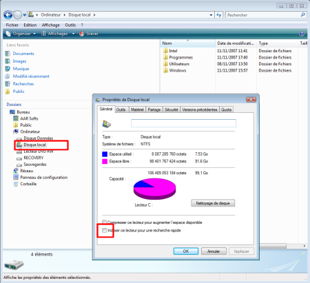Click the search magnifier icon
This screenshot has width=310, height=283.
tap(303, 15)
